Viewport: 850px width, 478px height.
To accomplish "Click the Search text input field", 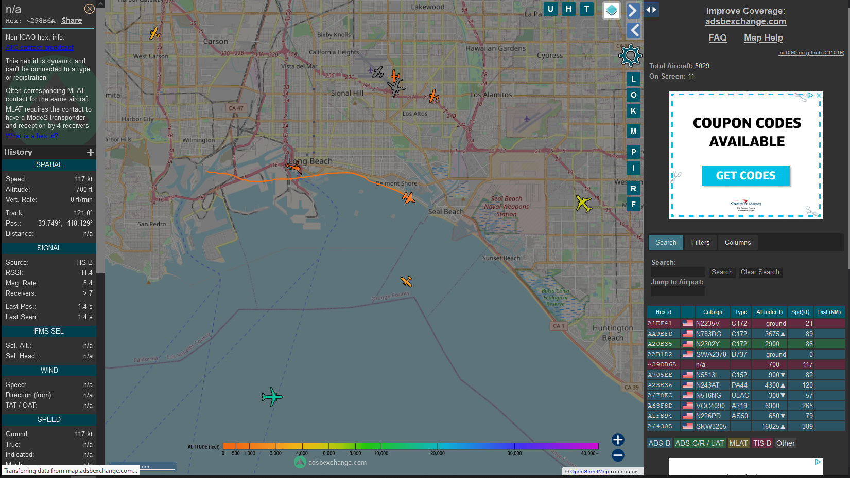I will click(x=678, y=272).
